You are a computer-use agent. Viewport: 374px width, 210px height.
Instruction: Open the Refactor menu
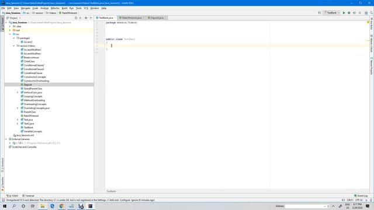pyautogui.click(x=55, y=8)
